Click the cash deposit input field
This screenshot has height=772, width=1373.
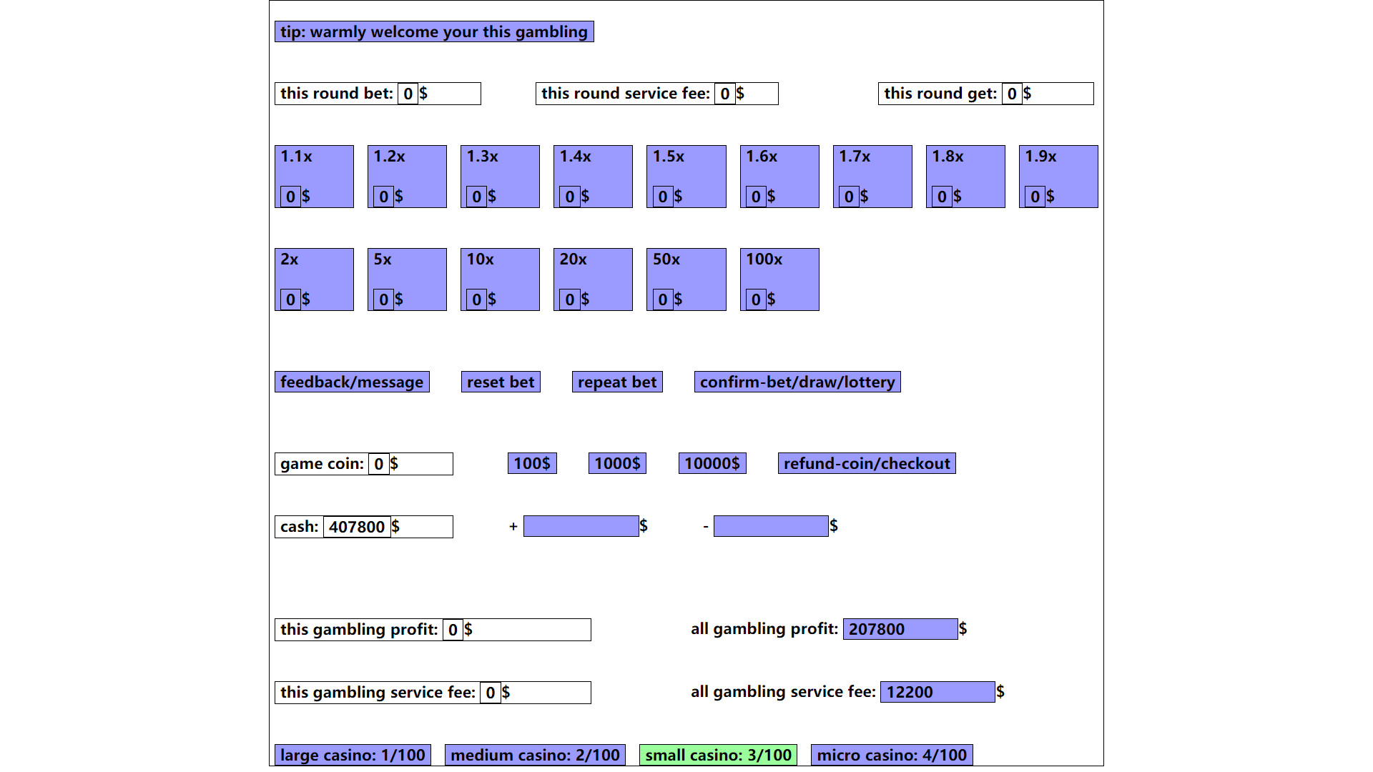[580, 526]
